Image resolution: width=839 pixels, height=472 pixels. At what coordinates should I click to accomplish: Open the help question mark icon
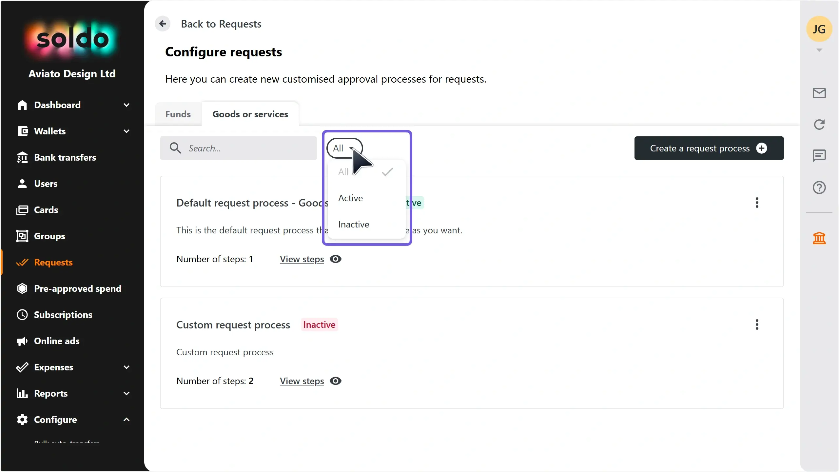(x=819, y=187)
